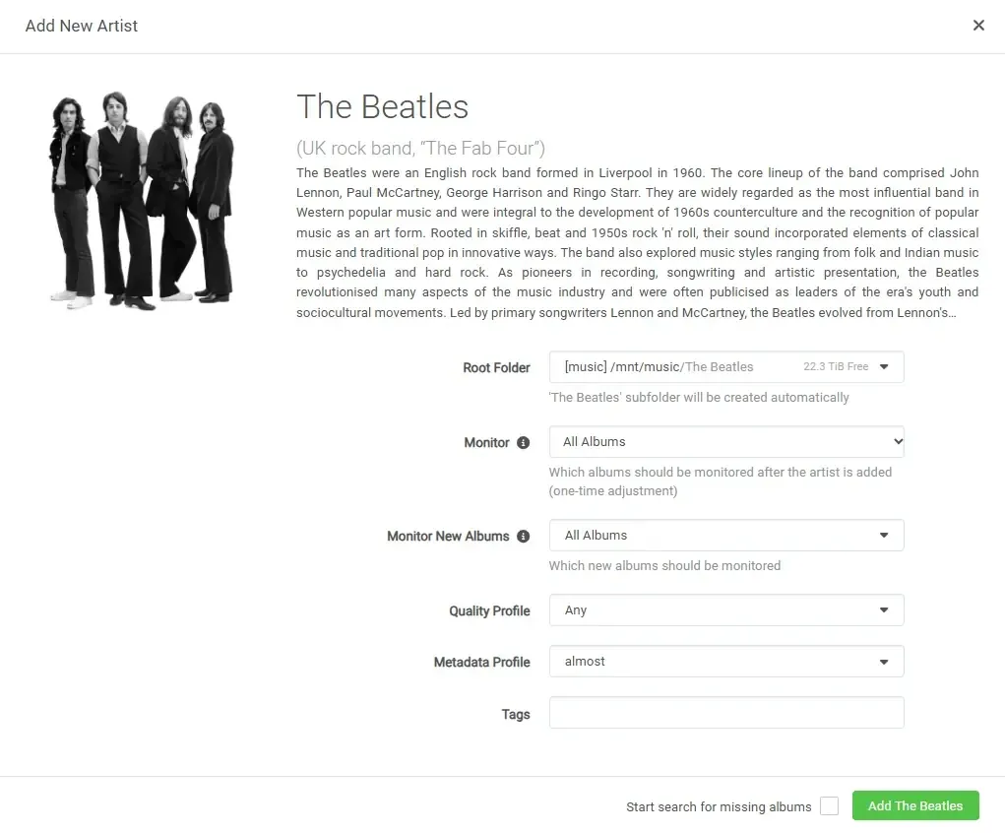
Task: Open the Root Folder dropdown
Action: [725, 366]
